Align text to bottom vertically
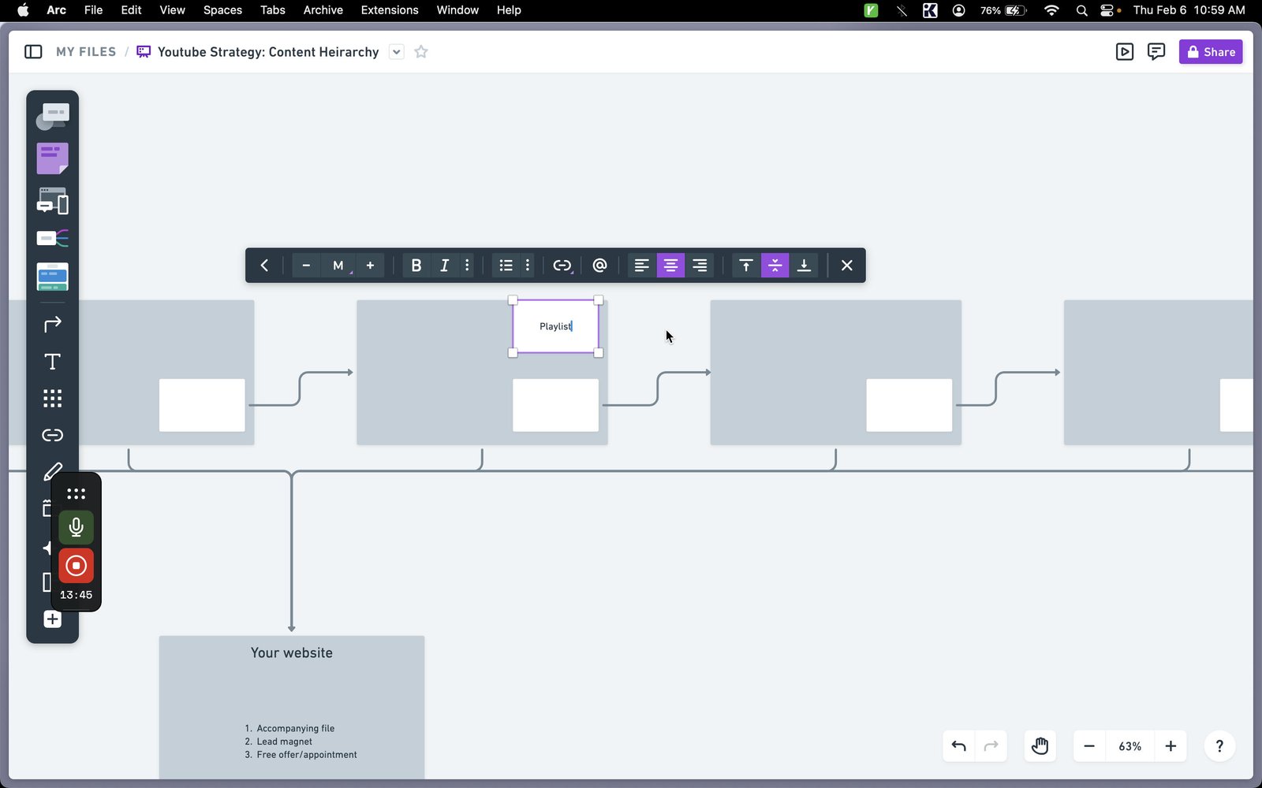Image resolution: width=1262 pixels, height=788 pixels. coord(804,266)
